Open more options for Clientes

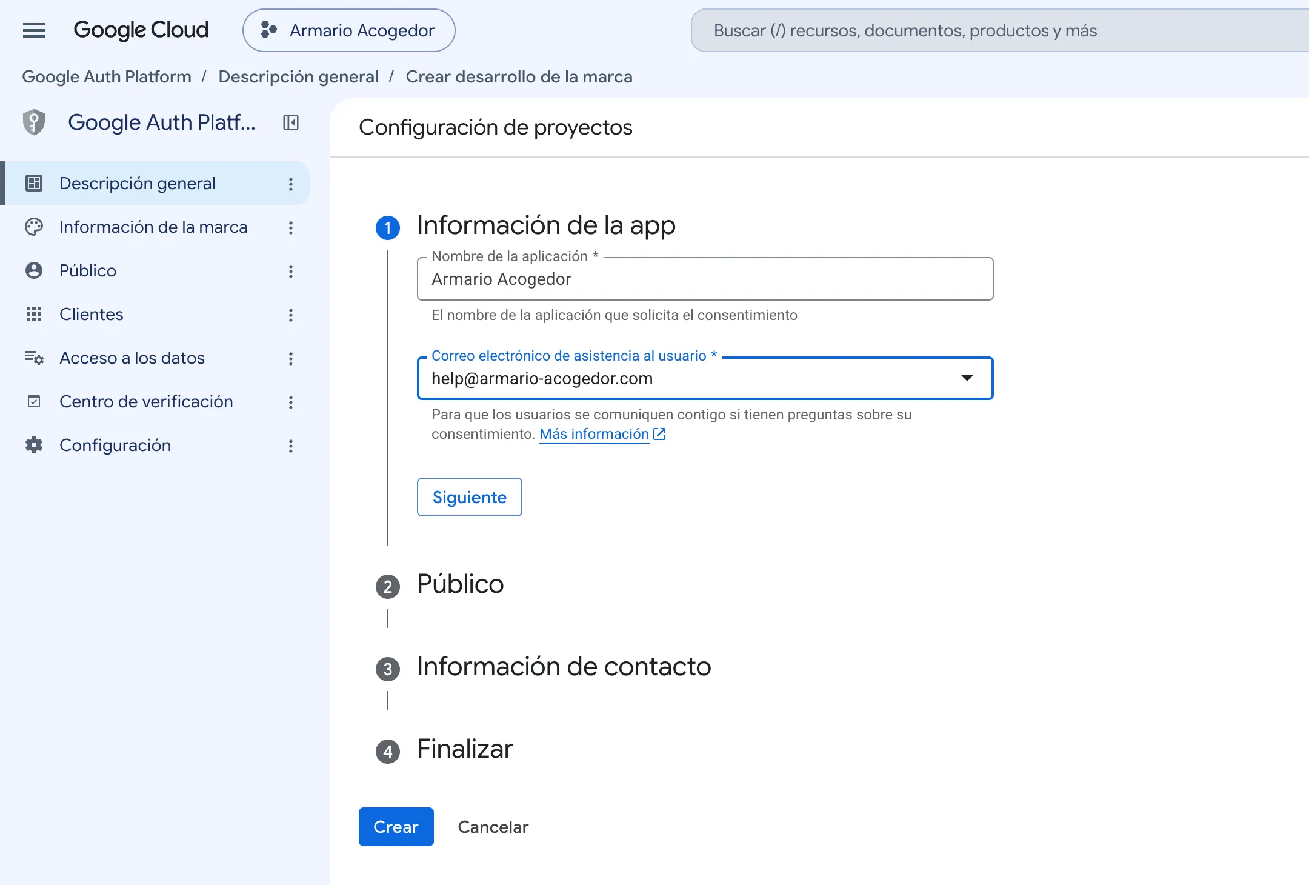coord(291,315)
